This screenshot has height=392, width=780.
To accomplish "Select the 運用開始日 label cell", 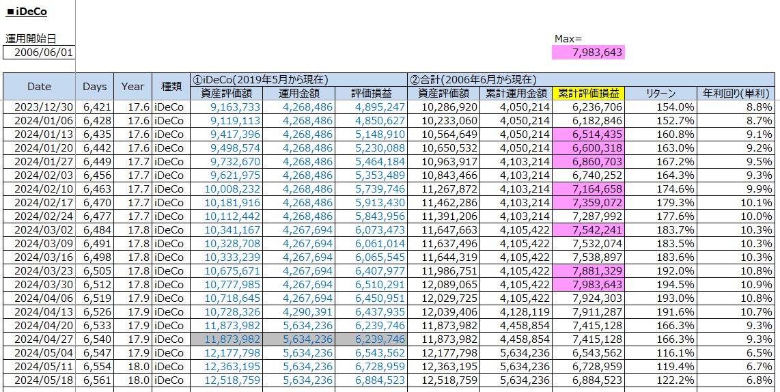I will [31, 39].
